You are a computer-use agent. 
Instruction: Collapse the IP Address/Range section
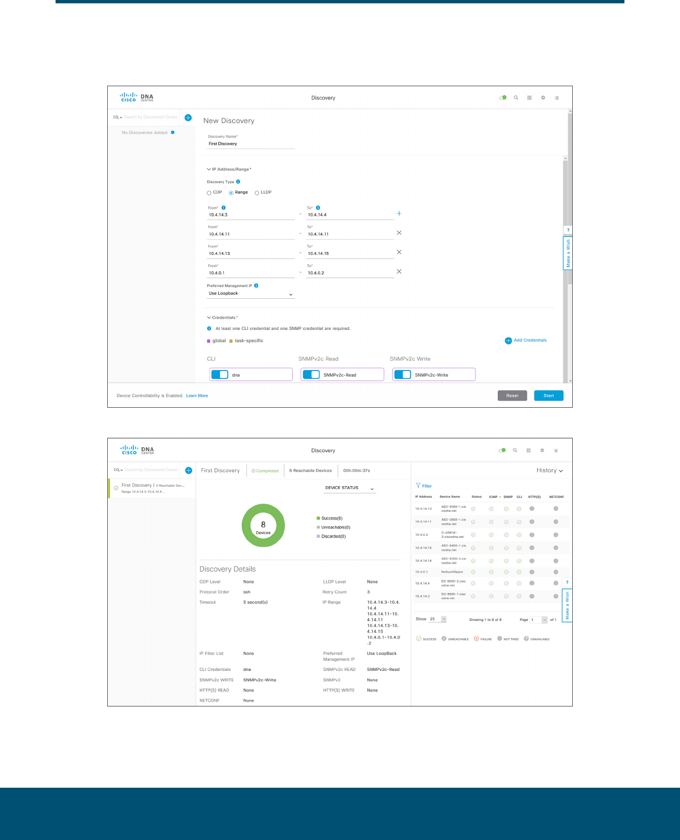click(x=209, y=169)
